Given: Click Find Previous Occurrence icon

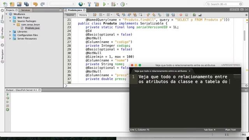Looking at the screenshot, I should tap(124, 15).
